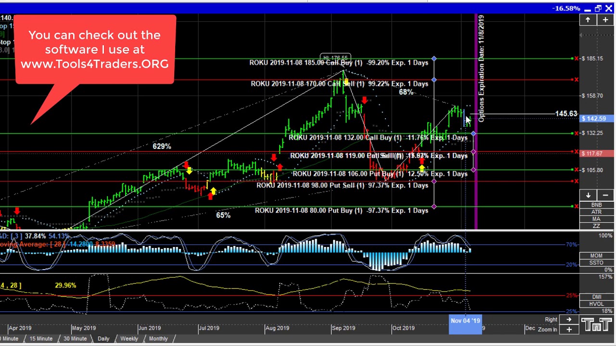Click the 80.00 Put Buy option label

(x=341, y=210)
